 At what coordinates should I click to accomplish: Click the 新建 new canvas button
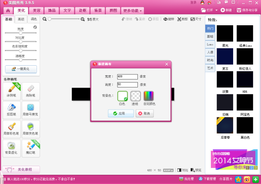click(226, 10)
